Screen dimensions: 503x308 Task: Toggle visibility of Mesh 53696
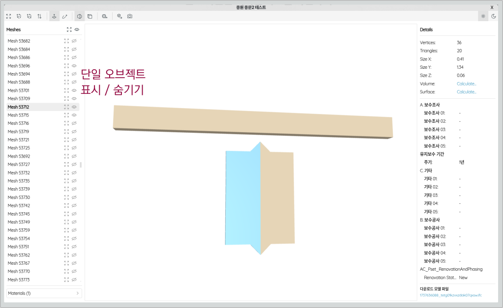[74, 66]
